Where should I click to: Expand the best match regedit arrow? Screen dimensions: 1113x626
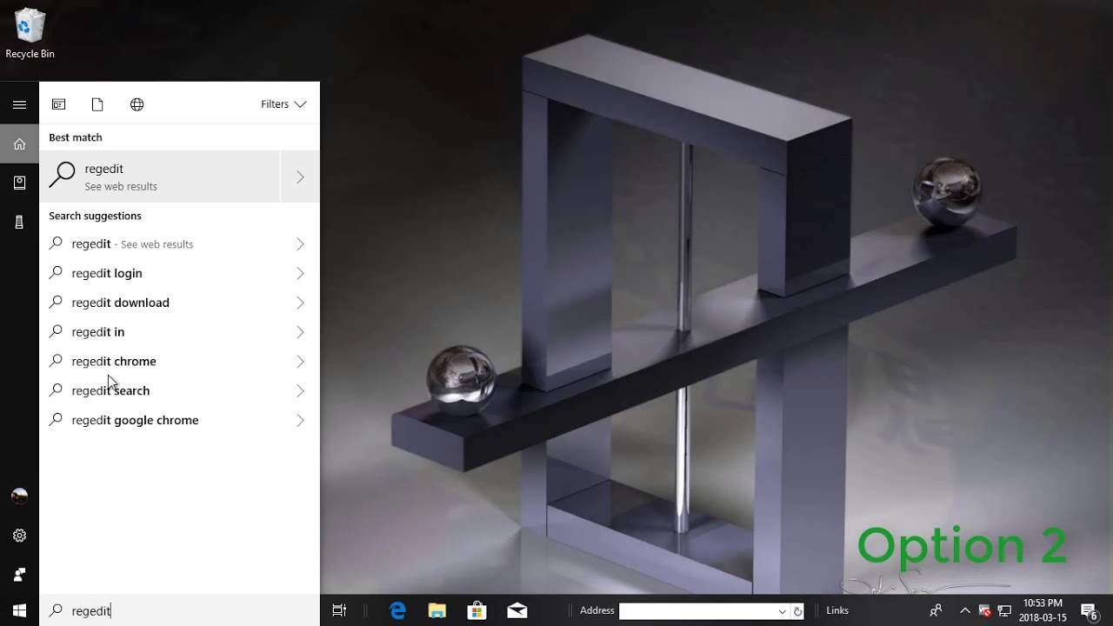pyautogui.click(x=300, y=176)
